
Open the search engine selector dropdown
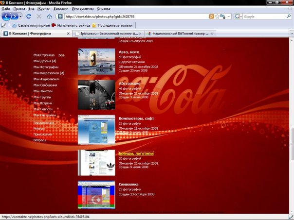tap(238, 17)
